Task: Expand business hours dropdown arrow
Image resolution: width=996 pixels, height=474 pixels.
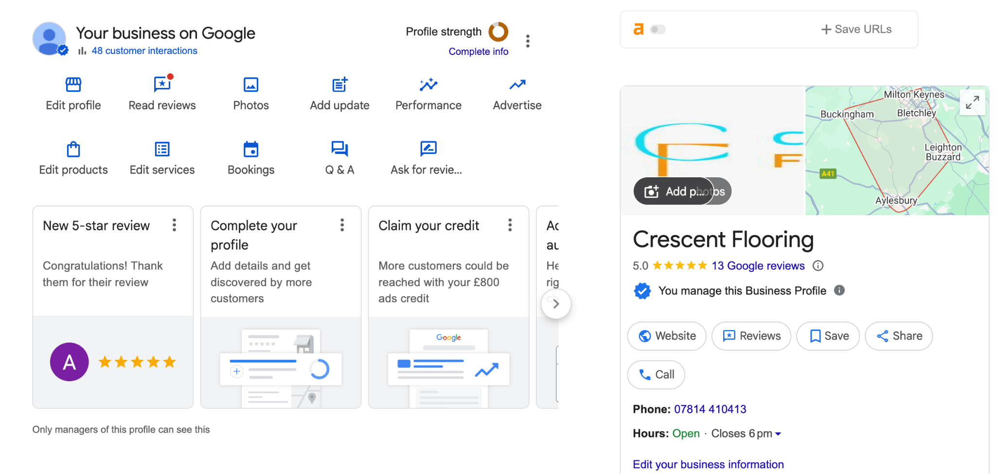Action: coord(778,434)
